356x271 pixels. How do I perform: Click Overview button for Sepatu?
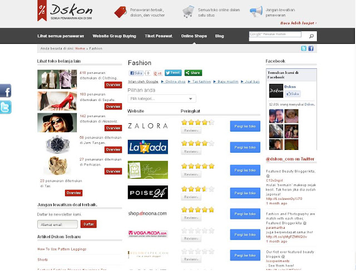click(x=113, y=106)
